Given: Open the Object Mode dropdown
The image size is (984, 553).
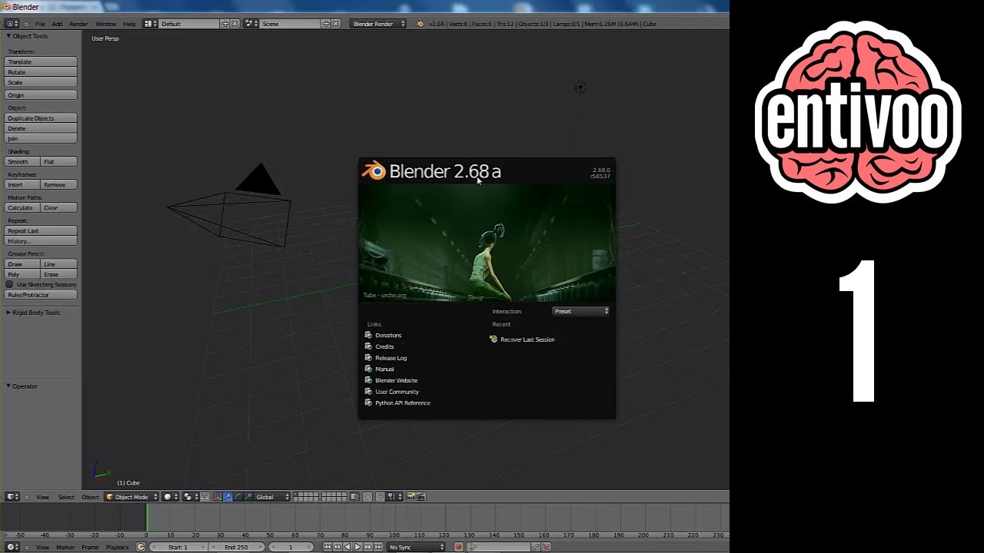Looking at the screenshot, I should pos(131,496).
